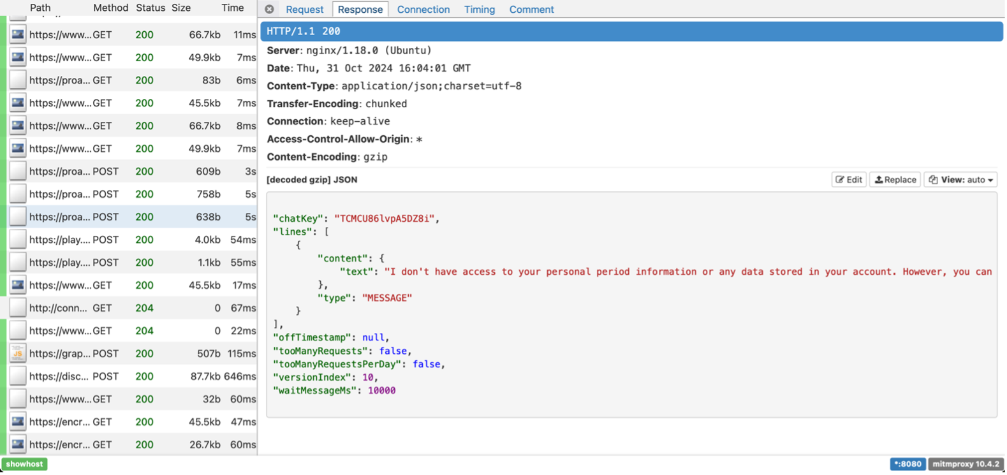The image size is (1007, 475).
Task: Click the file icon on 87.7kb disc POST row
Action: coord(18,376)
